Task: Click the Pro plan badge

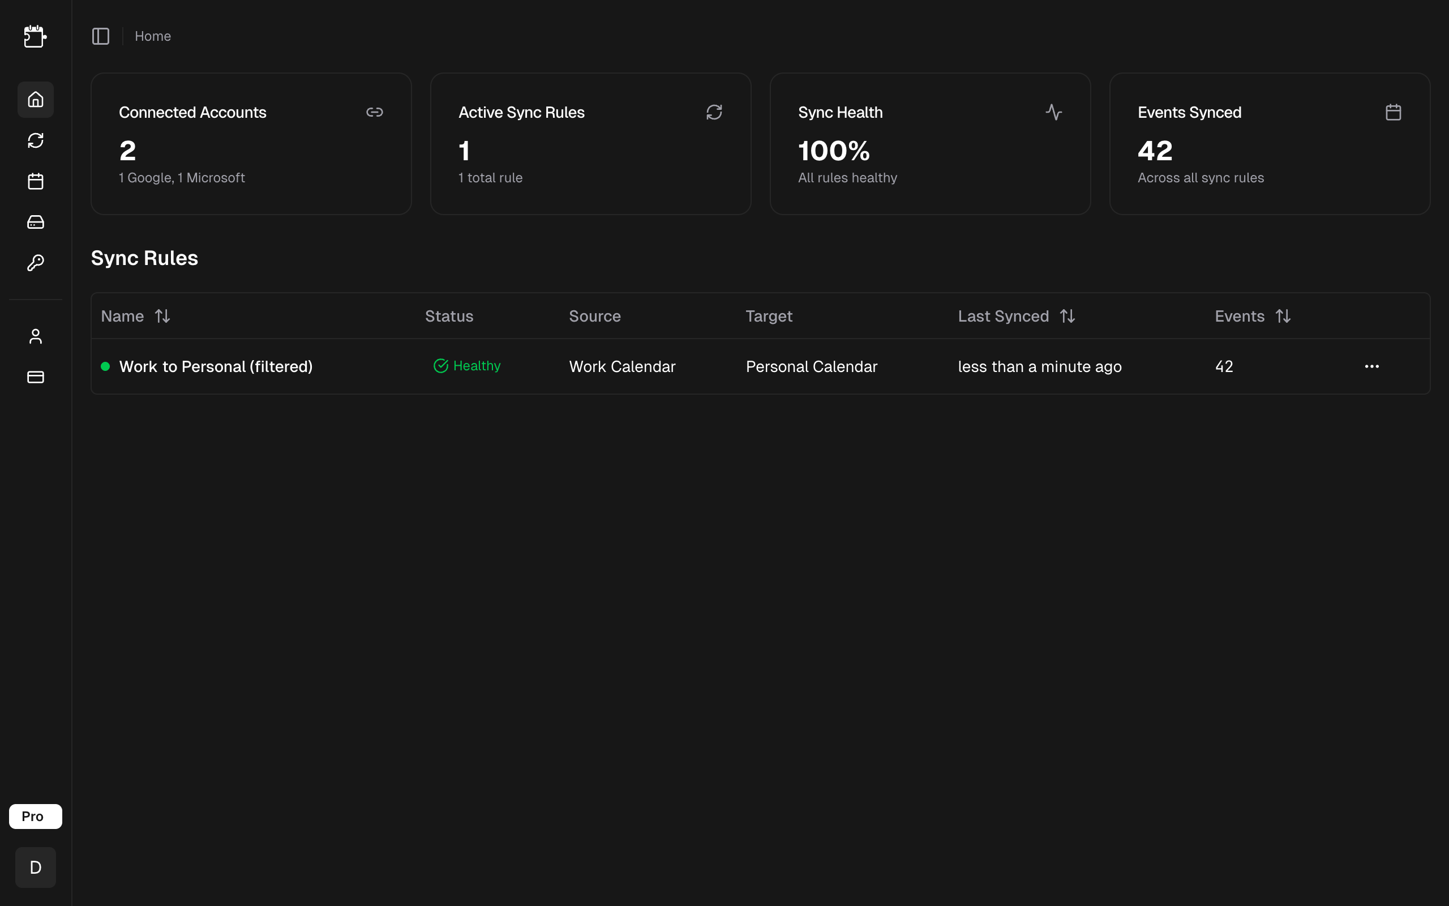Action: pos(35,816)
